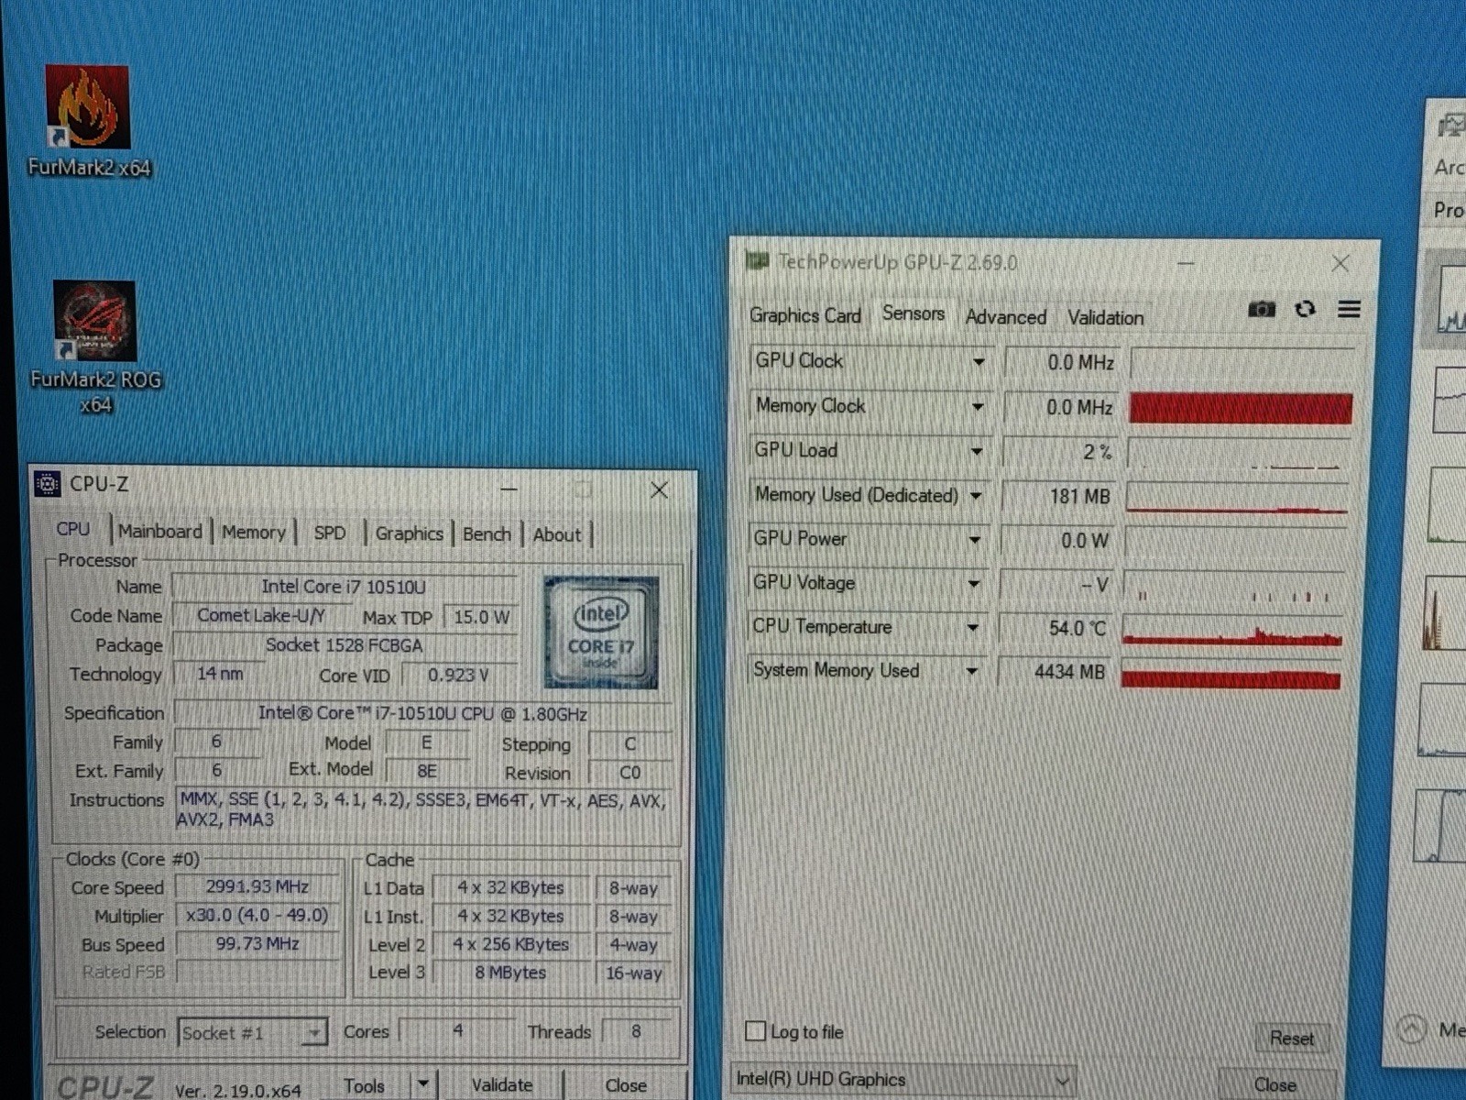Close the CPU-Z window with the X

tap(659, 490)
